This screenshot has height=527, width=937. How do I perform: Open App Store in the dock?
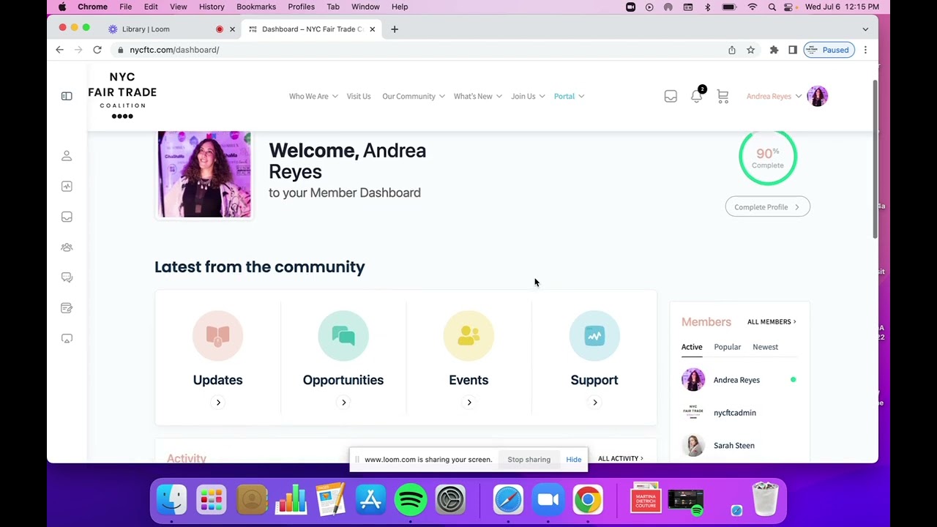pyautogui.click(x=370, y=501)
